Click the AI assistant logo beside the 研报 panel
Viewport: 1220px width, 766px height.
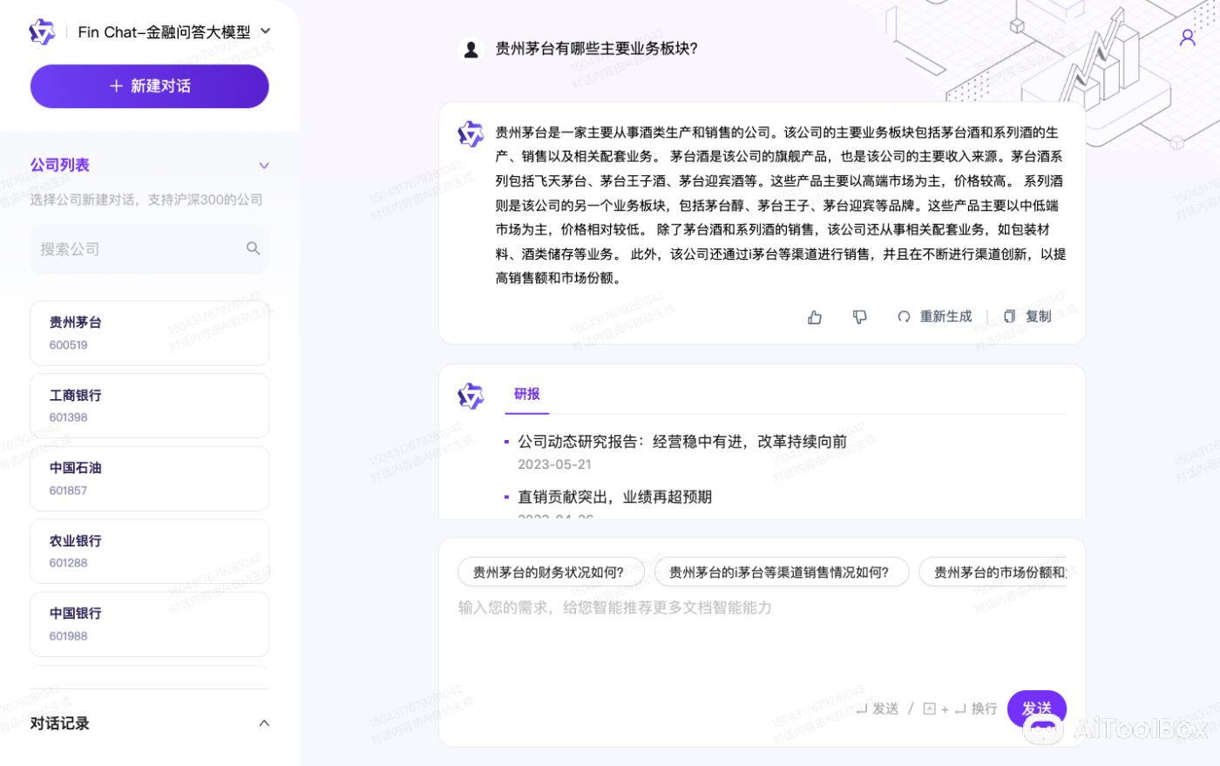click(x=471, y=396)
